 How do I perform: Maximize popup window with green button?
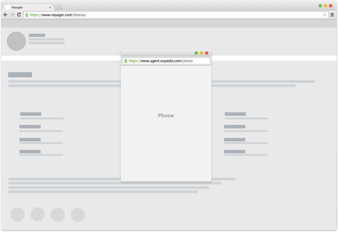pyautogui.click(x=196, y=53)
